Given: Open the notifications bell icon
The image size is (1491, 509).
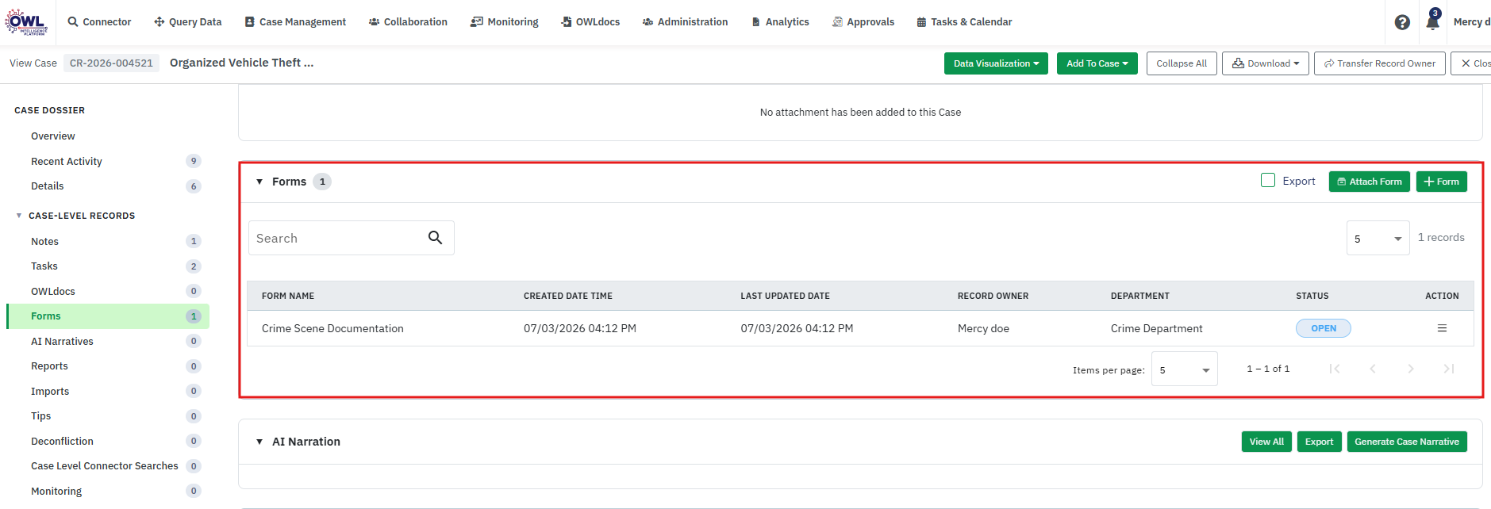Looking at the screenshot, I should (x=1432, y=21).
